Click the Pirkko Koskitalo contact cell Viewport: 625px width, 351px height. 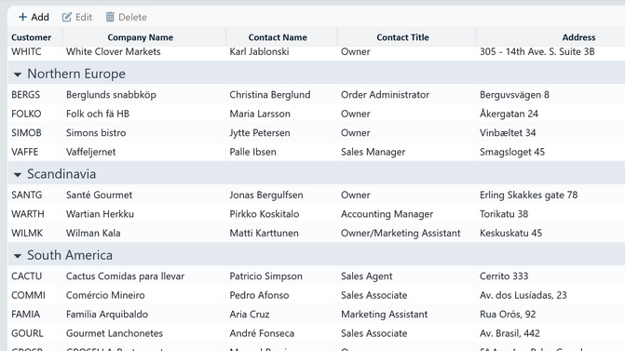[281, 214]
